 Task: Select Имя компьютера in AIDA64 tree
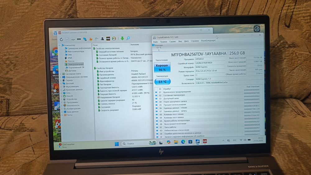coord(76,51)
